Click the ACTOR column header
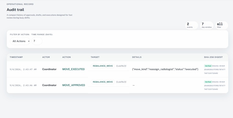This screenshot has width=233, height=118. (46, 57)
